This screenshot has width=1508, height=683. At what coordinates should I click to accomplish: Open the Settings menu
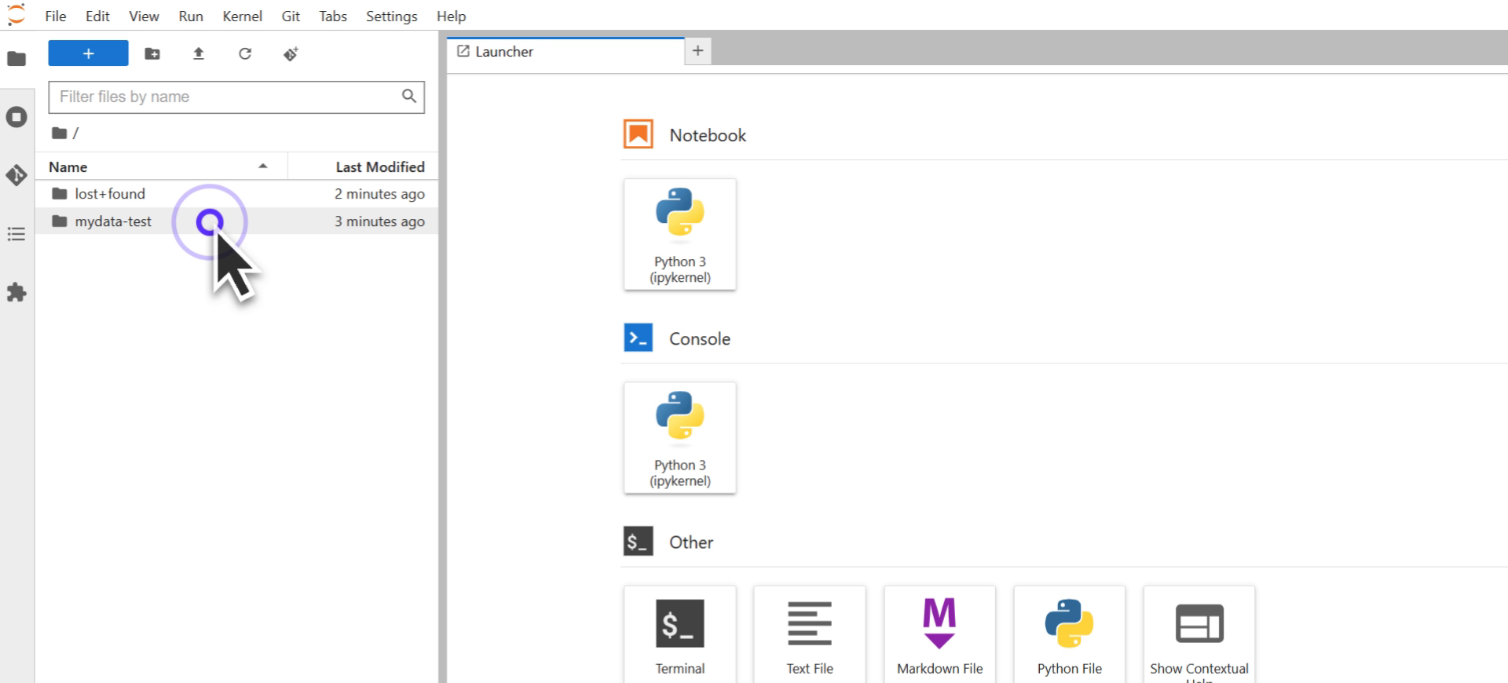pyautogui.click(x=391, y=16)
